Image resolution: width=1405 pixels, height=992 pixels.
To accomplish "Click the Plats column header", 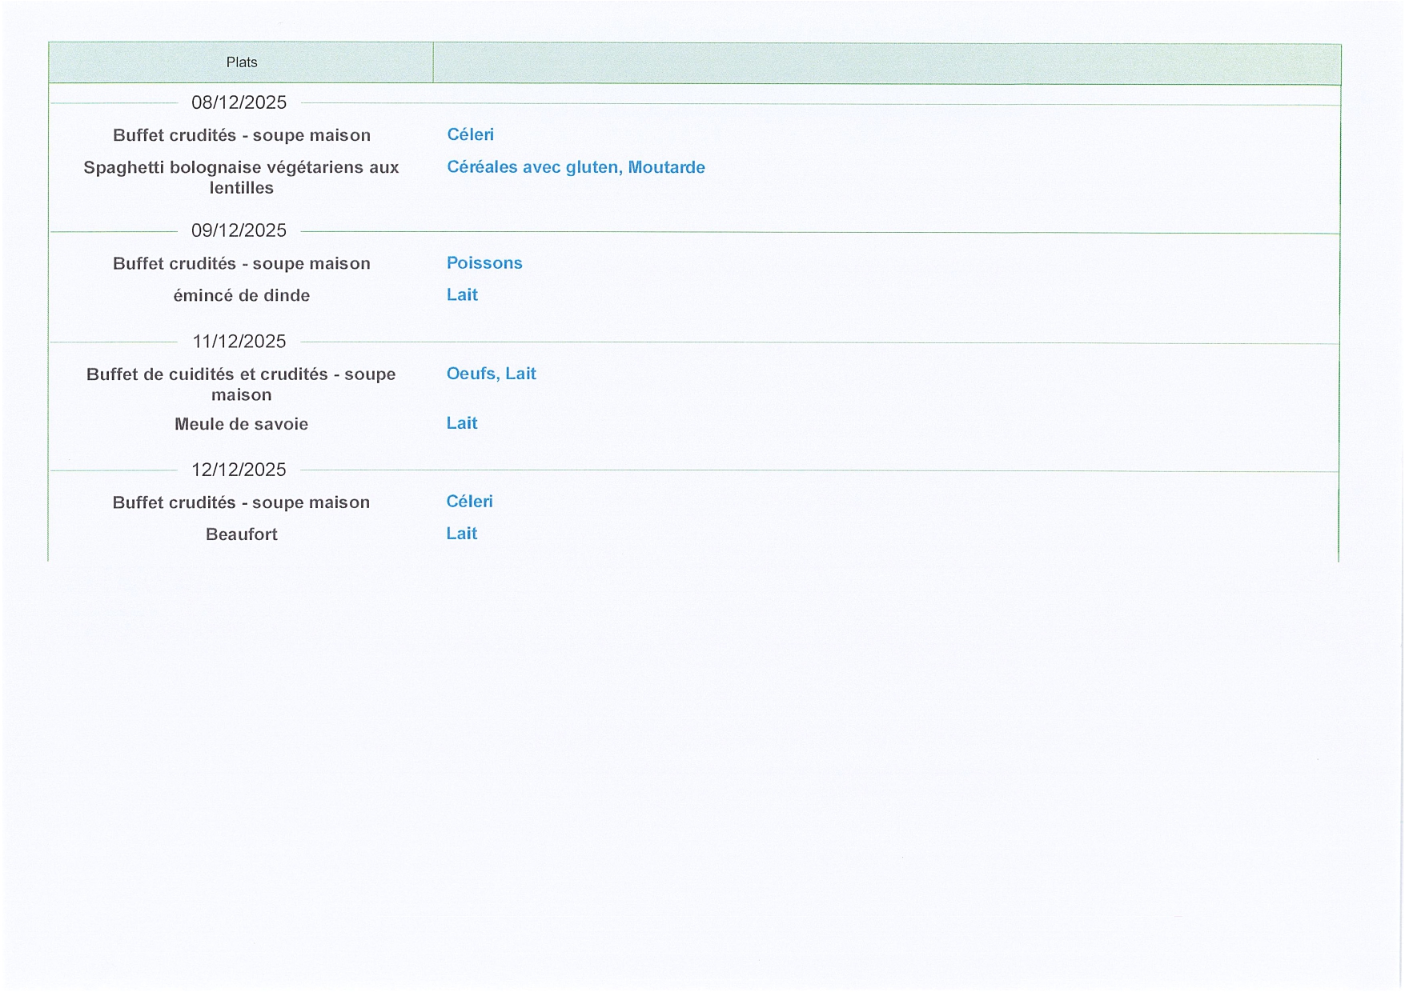I will [241, 62].
